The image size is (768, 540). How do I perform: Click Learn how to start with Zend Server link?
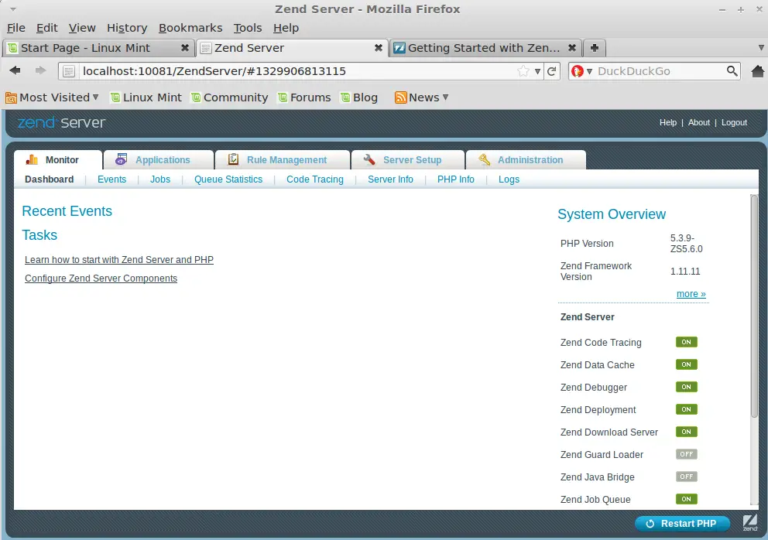[x=119, y=259]
